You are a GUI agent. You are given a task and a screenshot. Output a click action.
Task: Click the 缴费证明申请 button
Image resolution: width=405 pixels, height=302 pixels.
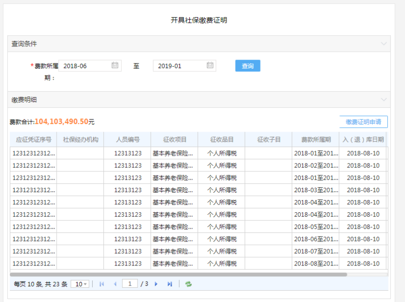pyautogui.click(x=364, y=121)
